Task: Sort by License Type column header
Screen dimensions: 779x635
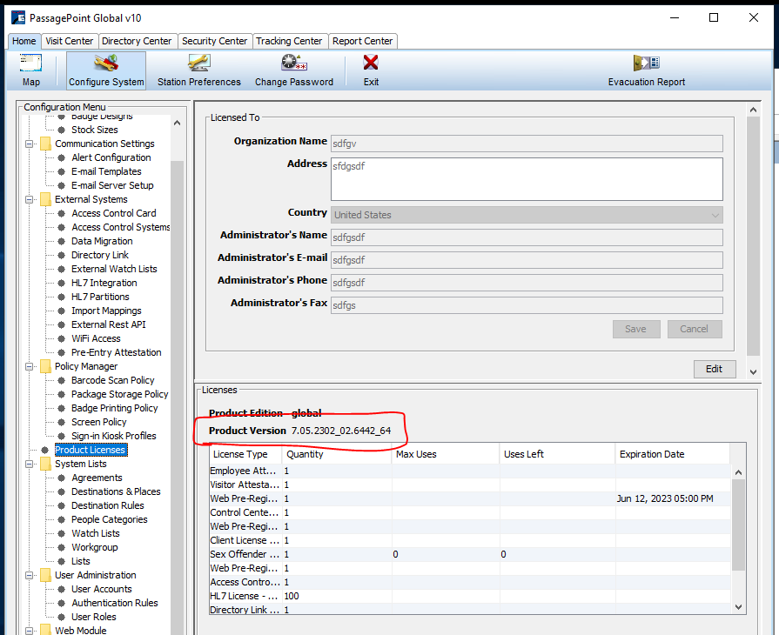Action: pyautogui.click(x=245, y=454)
